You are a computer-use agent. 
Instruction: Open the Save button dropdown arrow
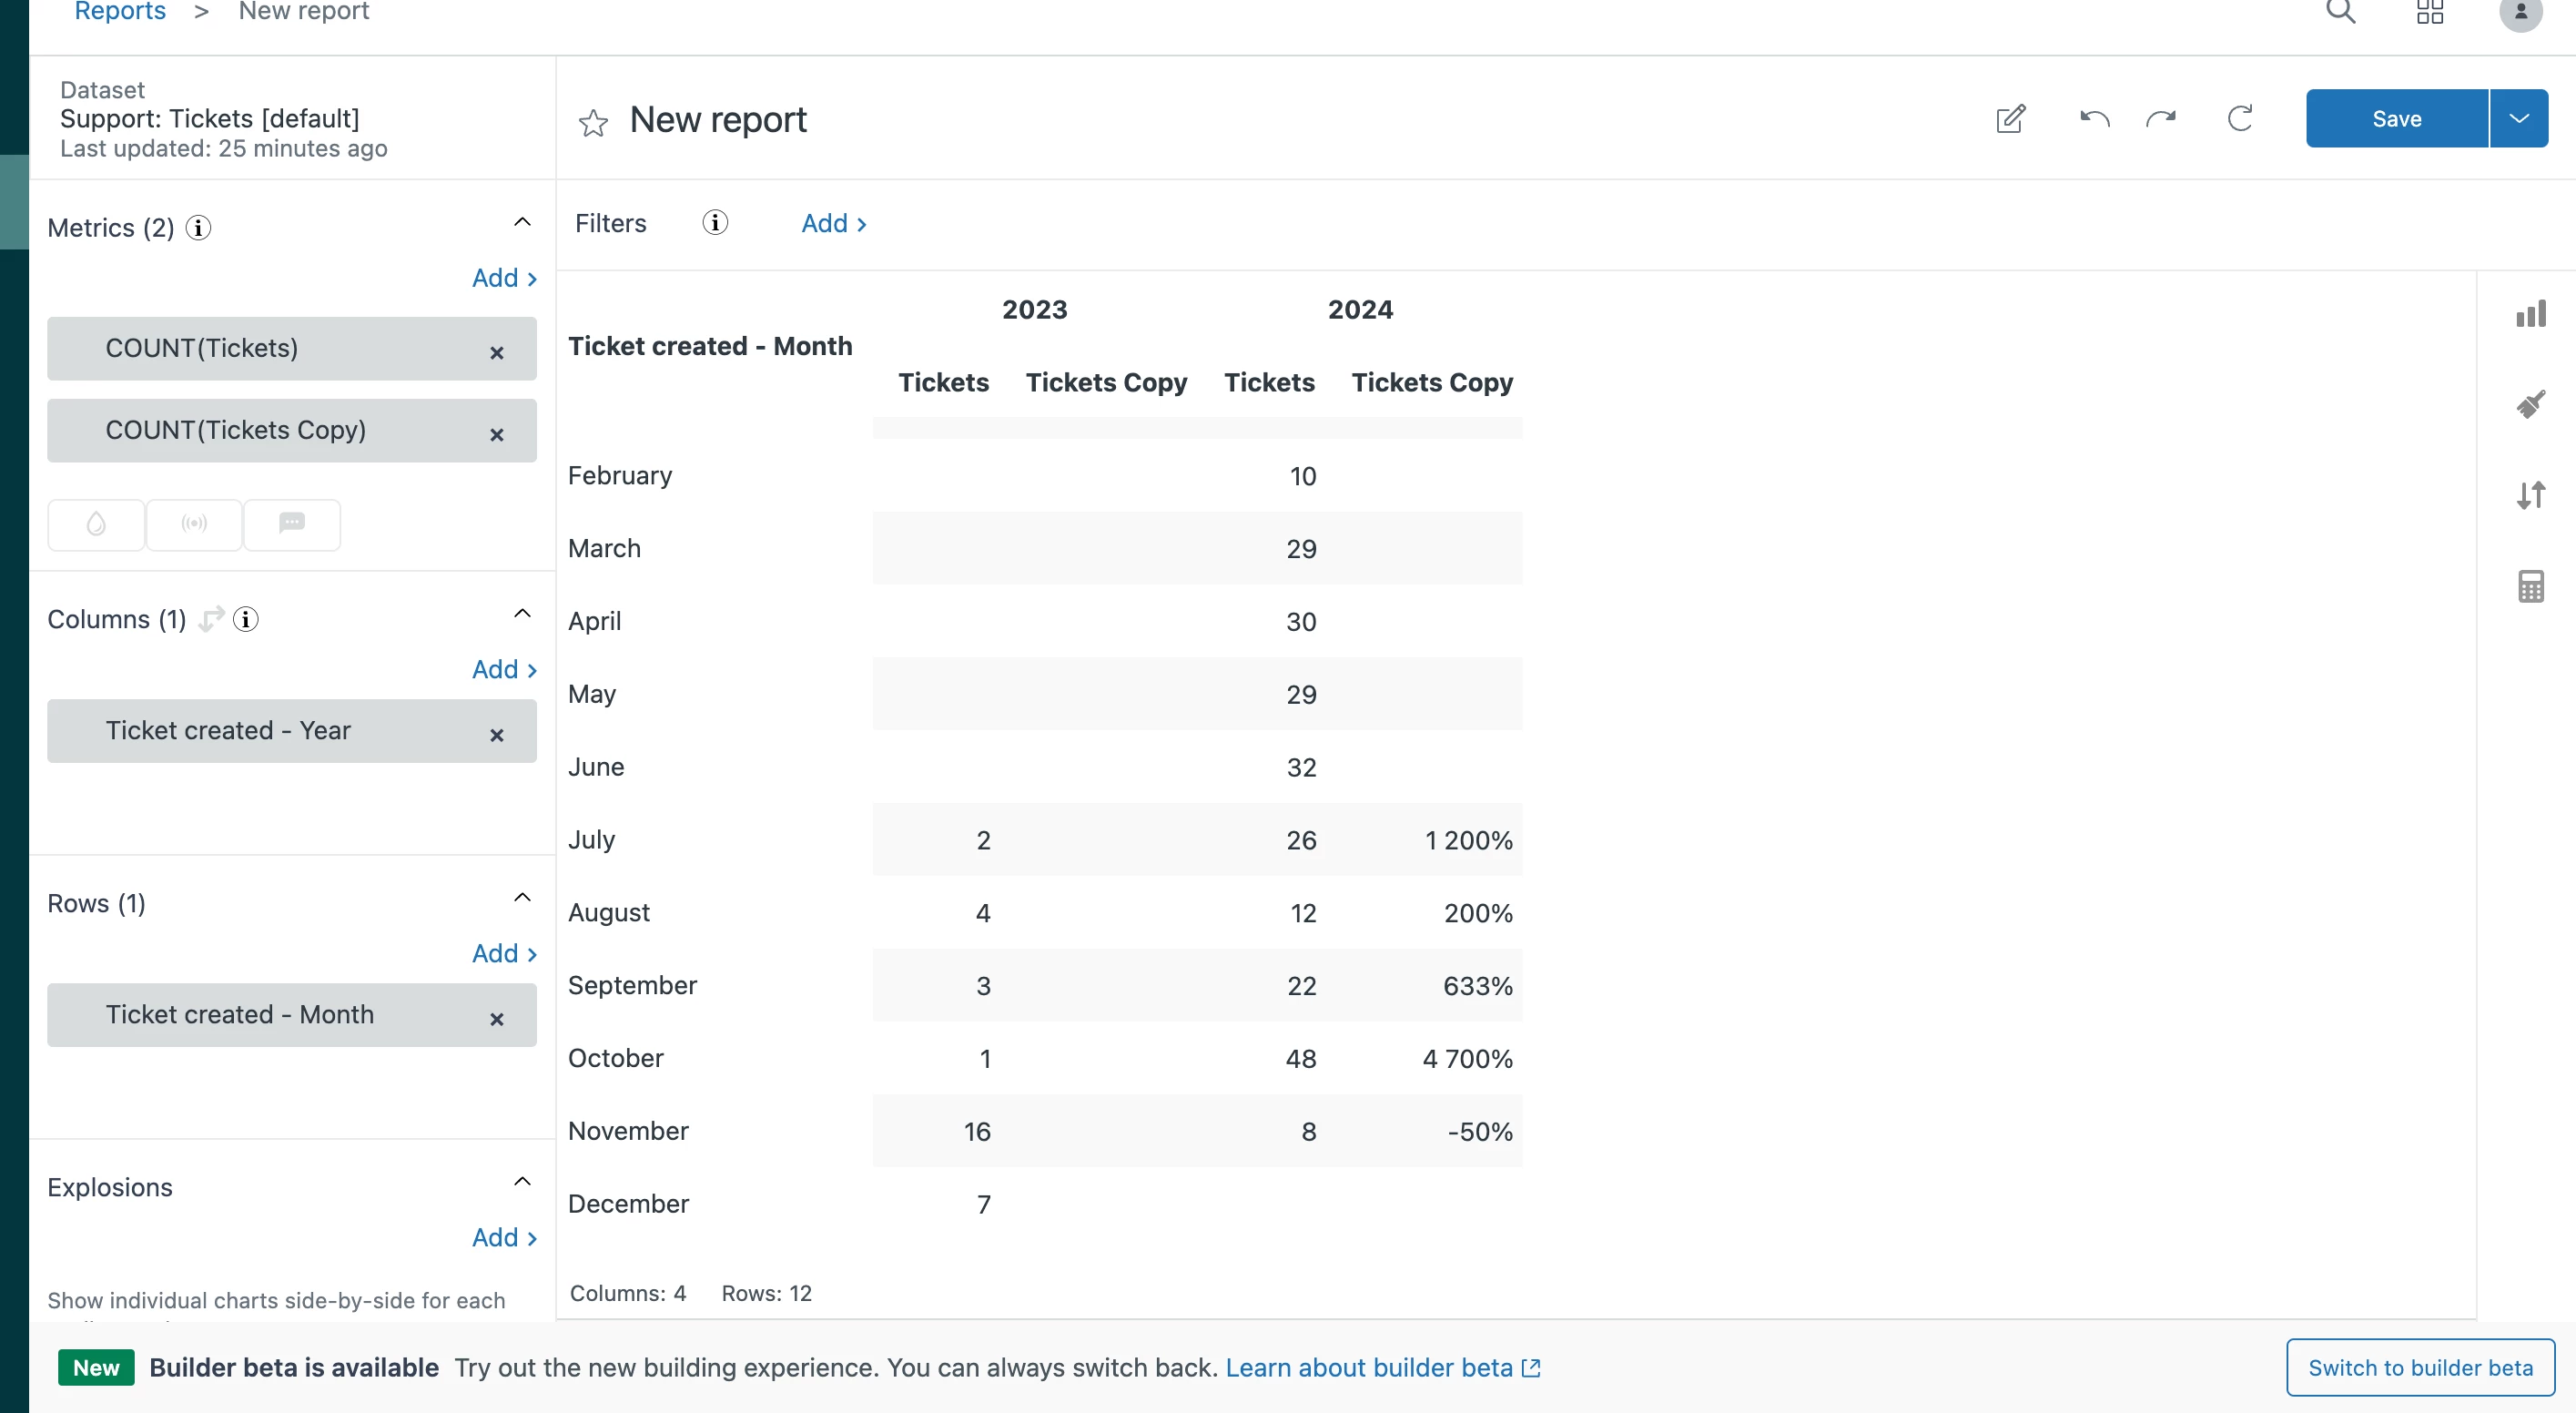pyautogui.click(x=2518, y=119)
